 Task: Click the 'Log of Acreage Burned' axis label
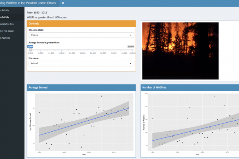[30, 122]
